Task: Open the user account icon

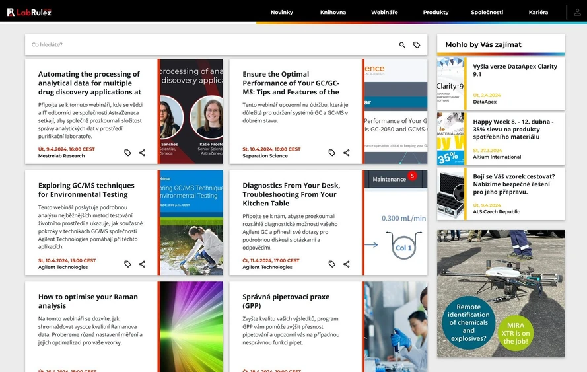Action: coord(577,12)
